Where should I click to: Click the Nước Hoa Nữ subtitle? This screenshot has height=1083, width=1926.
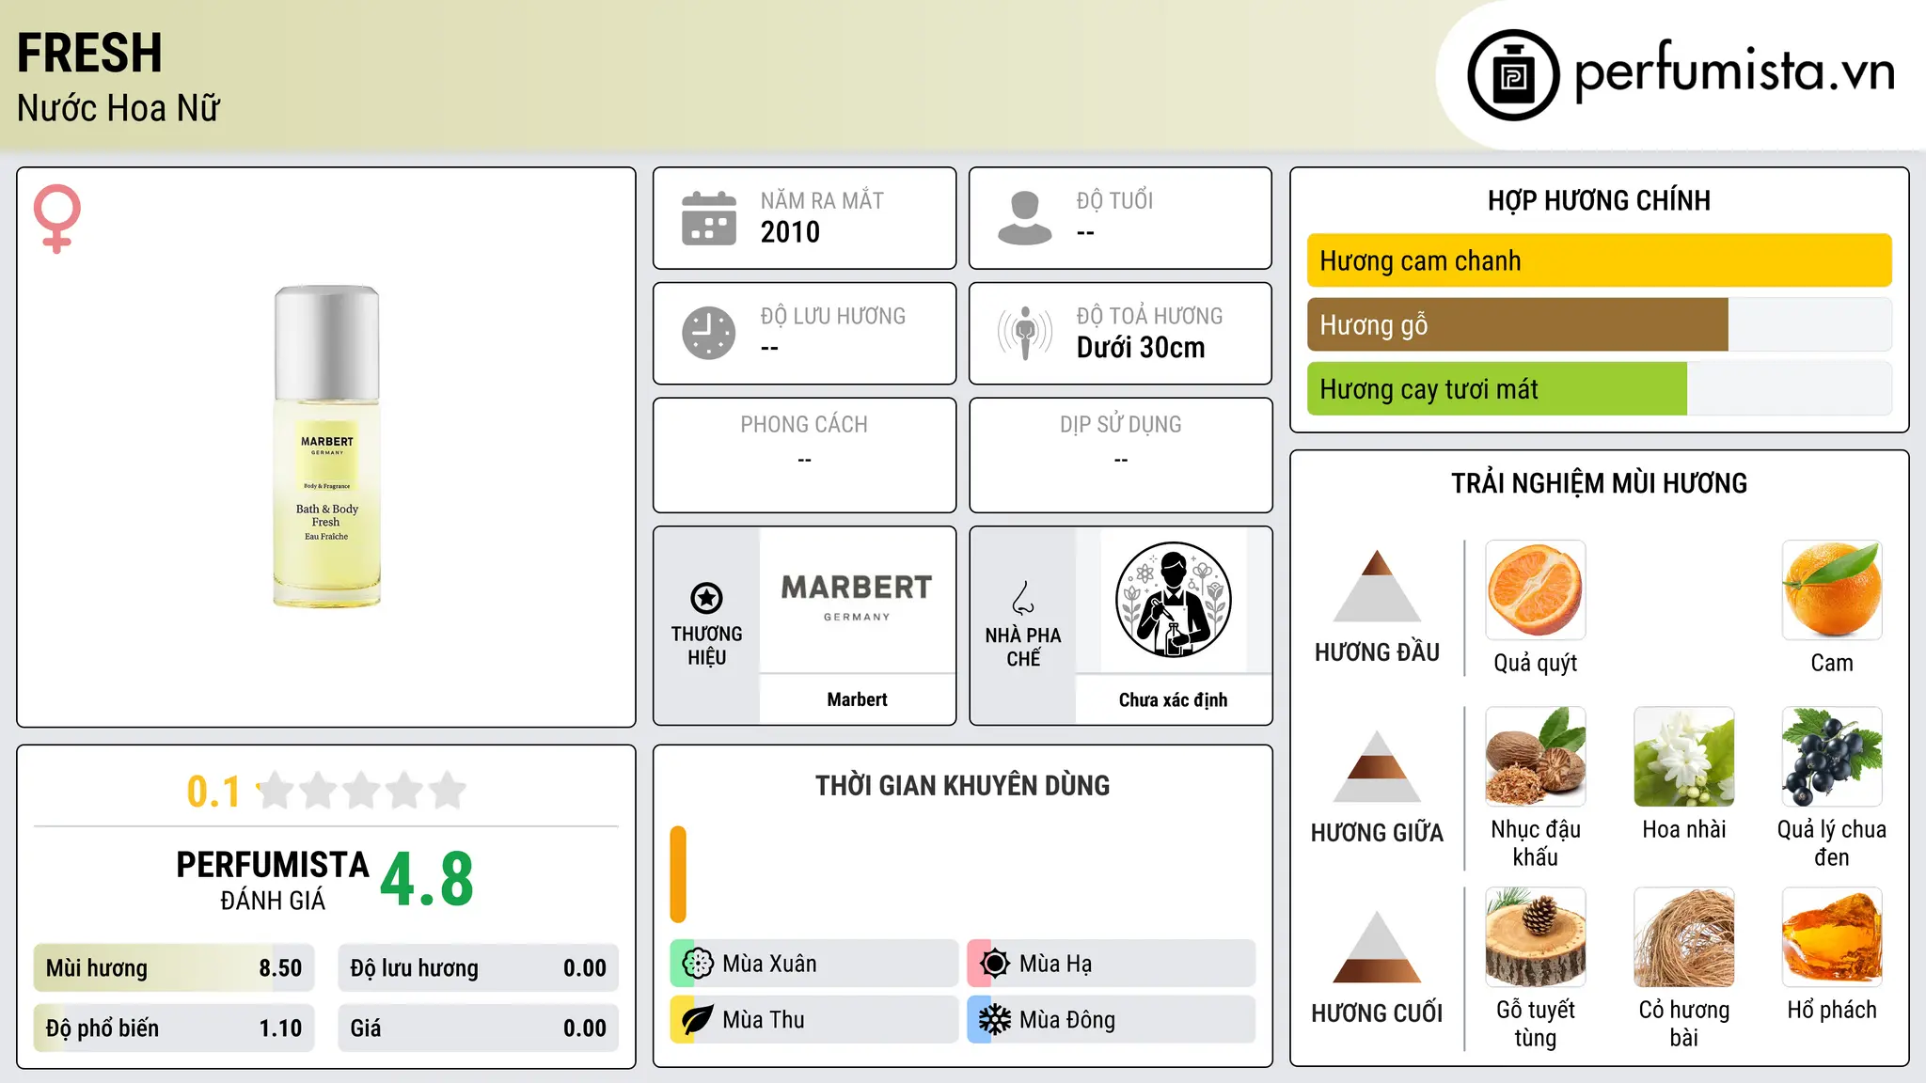point(118,108)
